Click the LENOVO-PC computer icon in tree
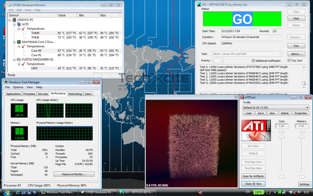The width and height of the screenshot is (313, 196). tap(14, 20)
